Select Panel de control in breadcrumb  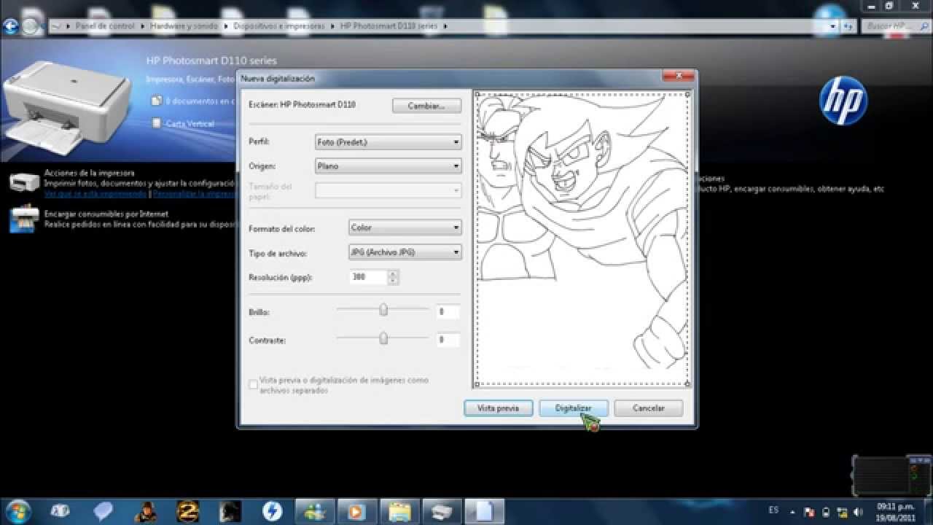105,26
